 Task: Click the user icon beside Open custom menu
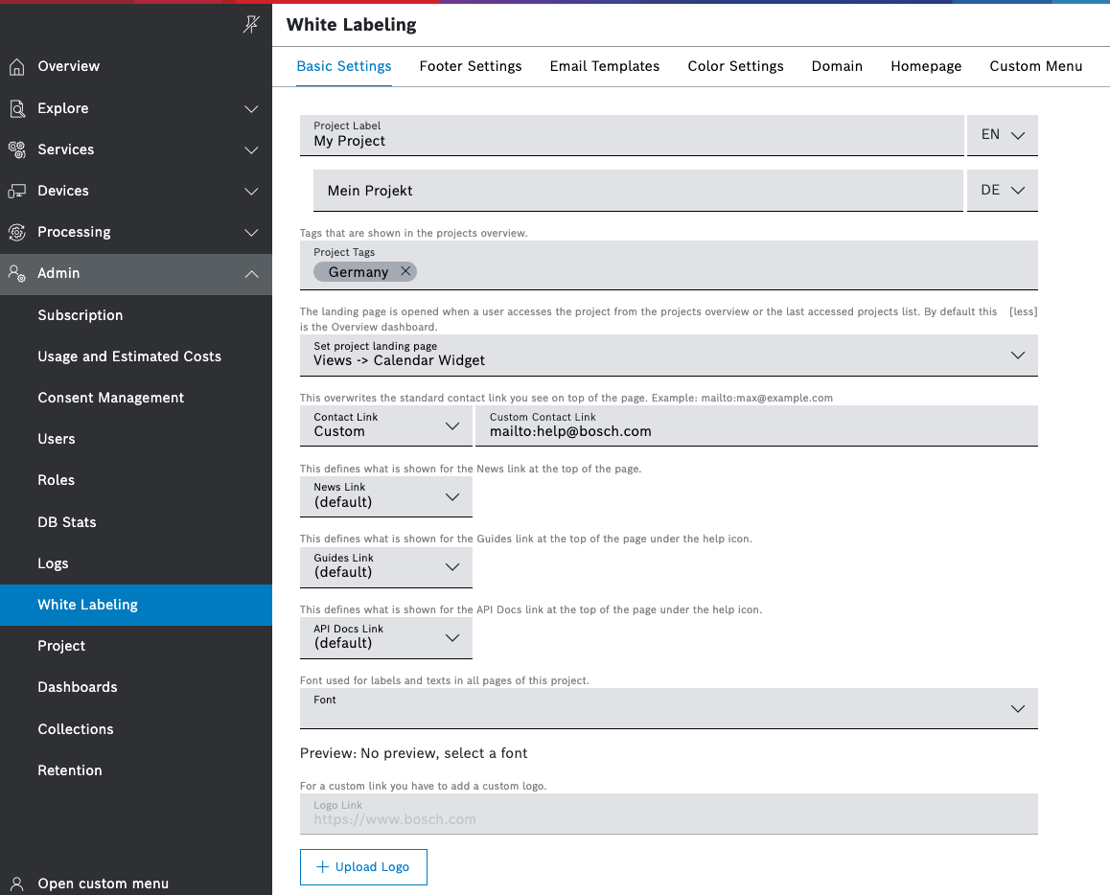pyautogui.click(x=16, y=884)
